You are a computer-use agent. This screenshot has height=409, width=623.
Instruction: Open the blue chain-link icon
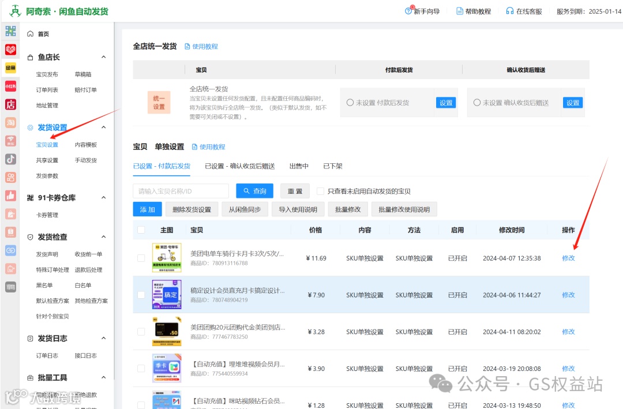[x=11, y=250]
